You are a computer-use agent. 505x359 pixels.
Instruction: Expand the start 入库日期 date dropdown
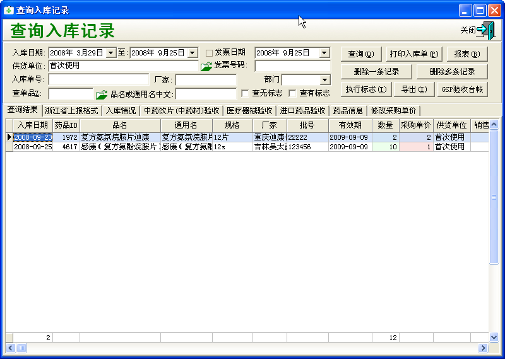click(x=111, y=53)
